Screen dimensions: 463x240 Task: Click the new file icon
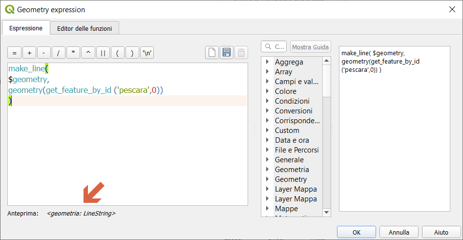click(212, 53)
